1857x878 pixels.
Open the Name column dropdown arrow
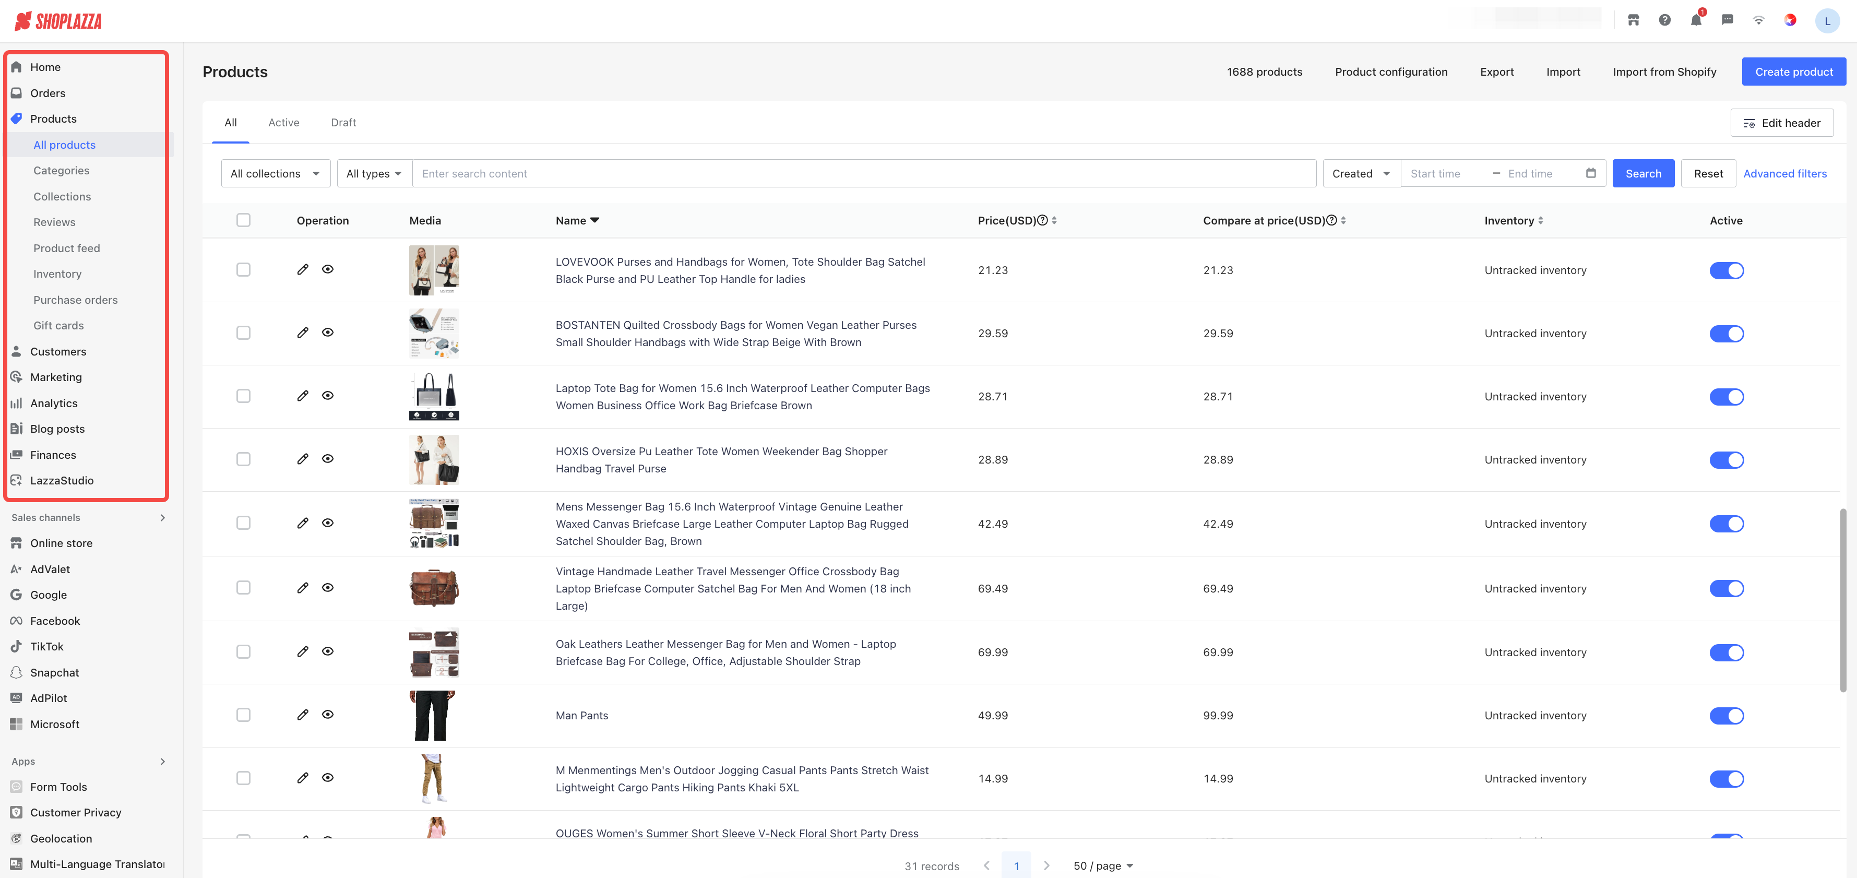tap(594, 221)
